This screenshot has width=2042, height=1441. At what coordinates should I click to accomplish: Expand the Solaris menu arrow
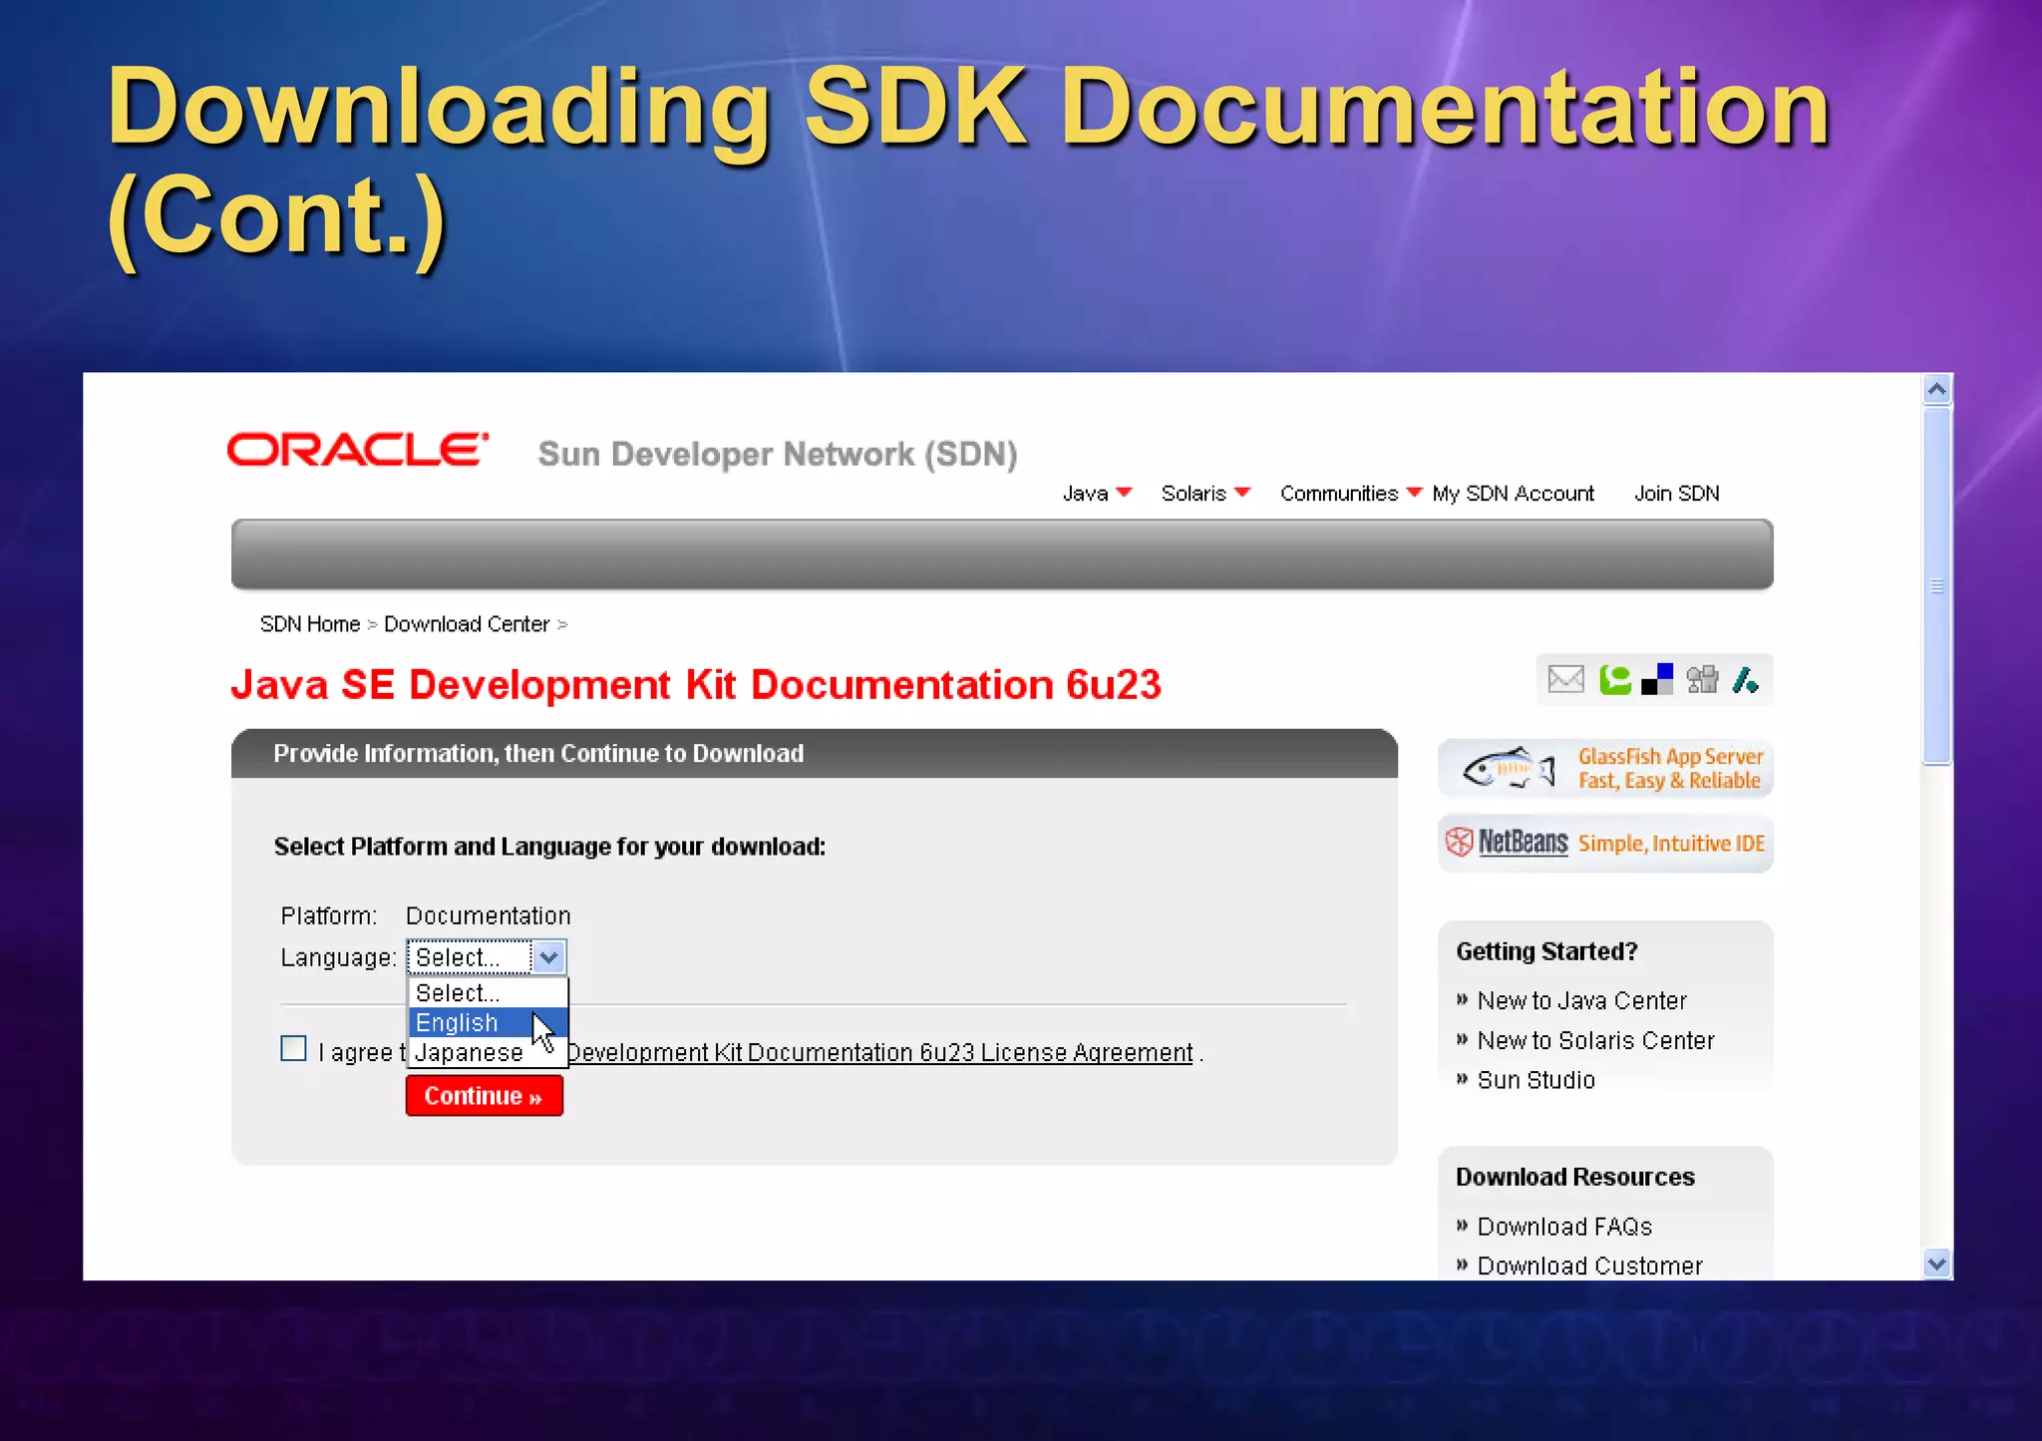tap(1242, 493)
